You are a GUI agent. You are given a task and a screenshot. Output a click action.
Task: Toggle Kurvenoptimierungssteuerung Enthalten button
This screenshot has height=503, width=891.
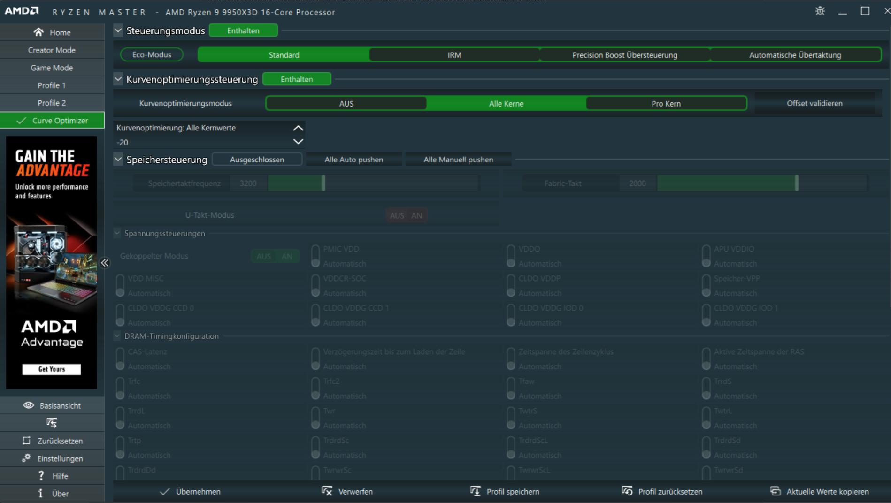tap(297, 79)
